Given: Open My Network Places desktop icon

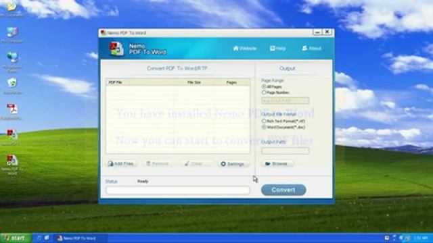Looking at the screenshot, I should click(x=12, y=62).
